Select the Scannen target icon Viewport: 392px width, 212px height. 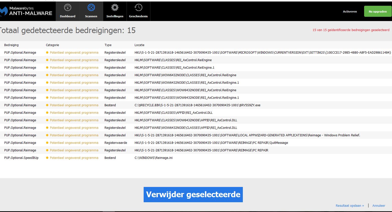tap(91, 8)
